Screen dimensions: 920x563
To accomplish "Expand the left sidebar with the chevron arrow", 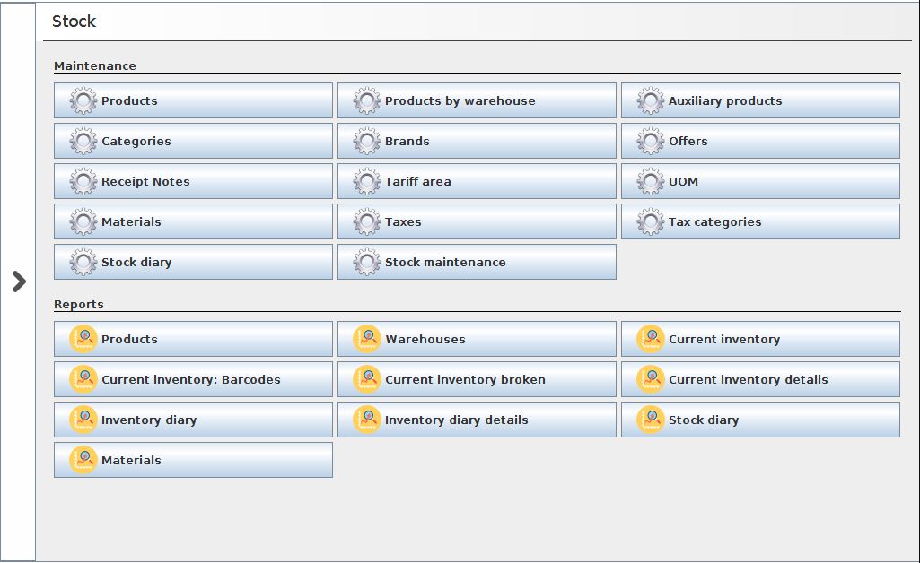I will click(x=19, y=281).
